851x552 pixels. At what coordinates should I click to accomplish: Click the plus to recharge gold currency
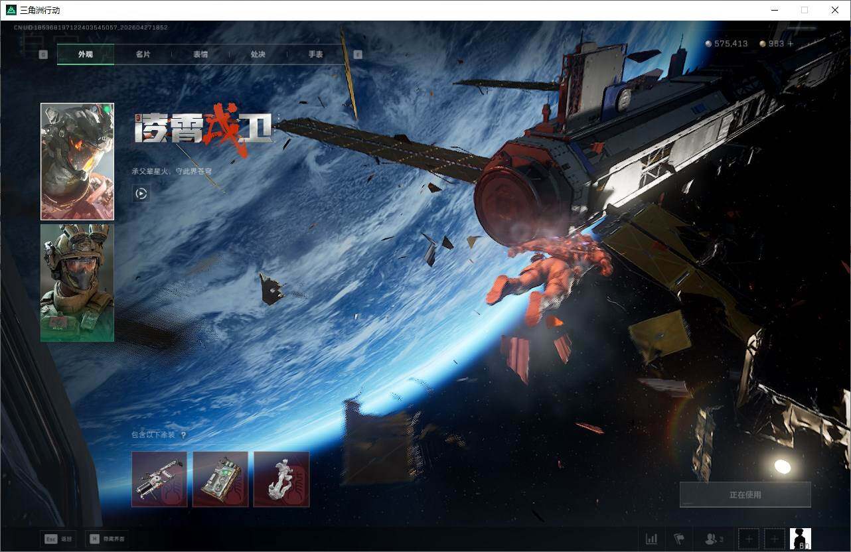pos(790,44)
